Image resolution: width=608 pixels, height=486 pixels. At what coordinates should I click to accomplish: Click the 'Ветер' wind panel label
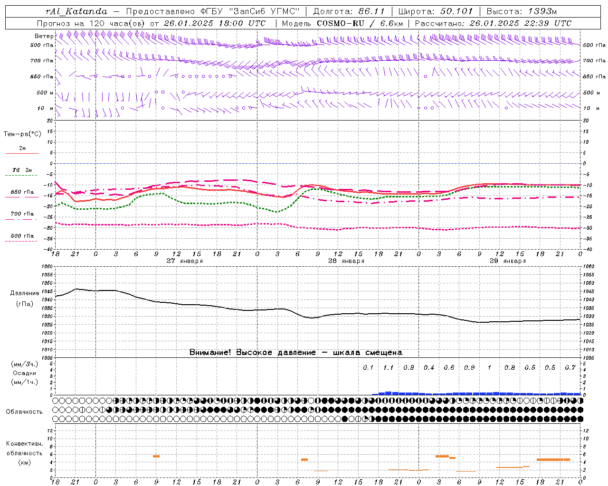point(44,36)
